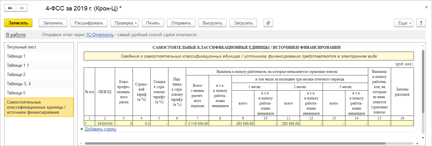Select row number cell 1 in data row

tap(89, 124)
